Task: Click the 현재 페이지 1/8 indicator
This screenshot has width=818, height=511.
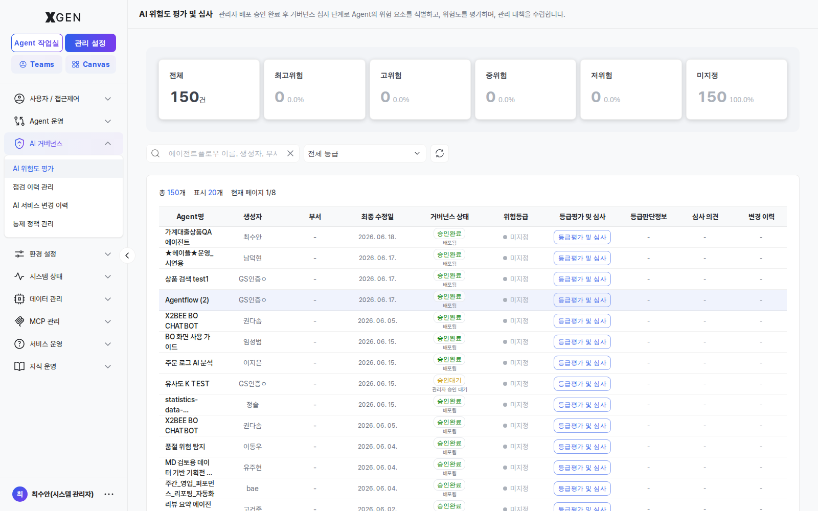Action: point(253,193)
